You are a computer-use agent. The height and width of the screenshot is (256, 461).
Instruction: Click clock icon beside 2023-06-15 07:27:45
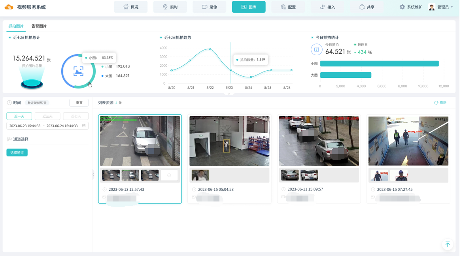click(x=373, y=190)
